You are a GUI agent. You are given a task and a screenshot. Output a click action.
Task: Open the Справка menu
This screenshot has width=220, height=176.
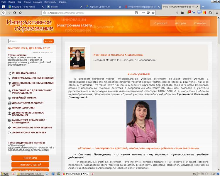tap(62, 2)
